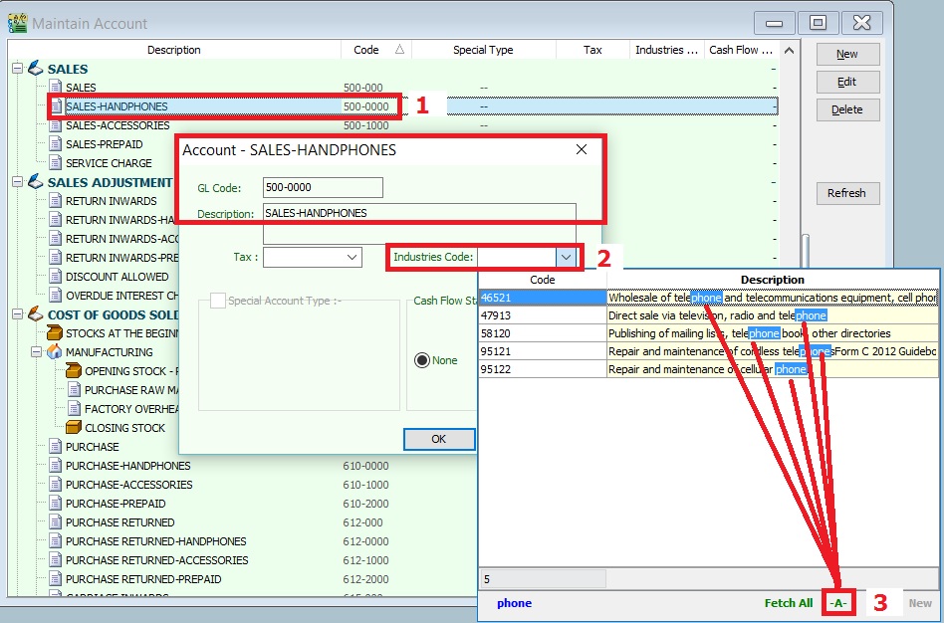Open the Tax dropdown in the Account dialog
The image size is (944, 623).
click(354, 256)
